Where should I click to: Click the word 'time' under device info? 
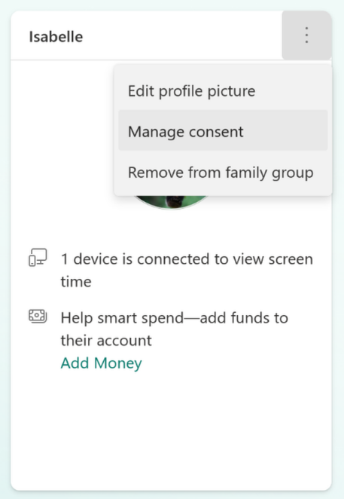point(76,282)
